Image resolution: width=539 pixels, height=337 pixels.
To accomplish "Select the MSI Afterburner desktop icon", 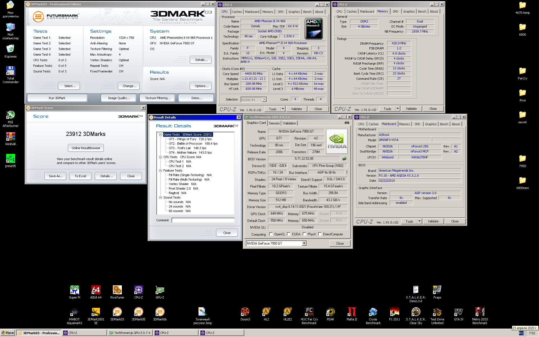I will (x=10, y=119).
